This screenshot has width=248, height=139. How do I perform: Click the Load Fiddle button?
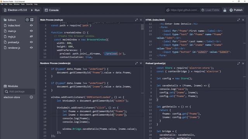pyautogui.click(x=210, y=10)
